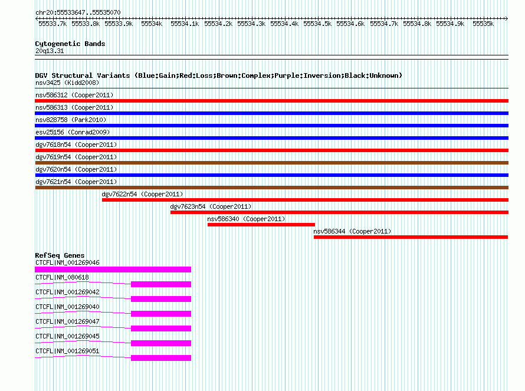Click the CTCFL|NM_001269046 gene label

pyautogui.click(x=67, y=262)
